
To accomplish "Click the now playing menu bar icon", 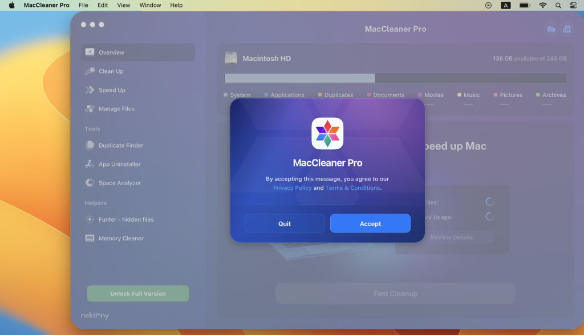I will pyautogui.click(x=488, y=5).
